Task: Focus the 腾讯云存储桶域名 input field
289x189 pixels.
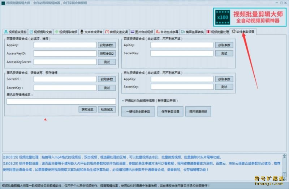Action: coord(61,101)
